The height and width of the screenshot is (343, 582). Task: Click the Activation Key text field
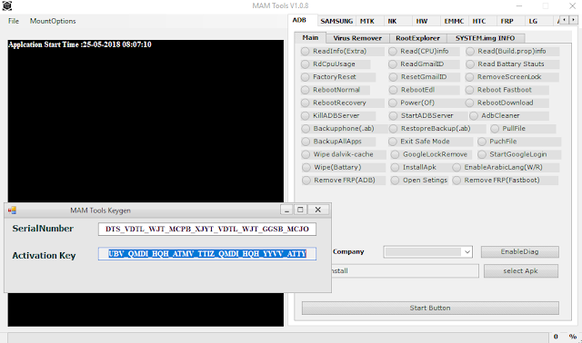(x=207, y=254)
